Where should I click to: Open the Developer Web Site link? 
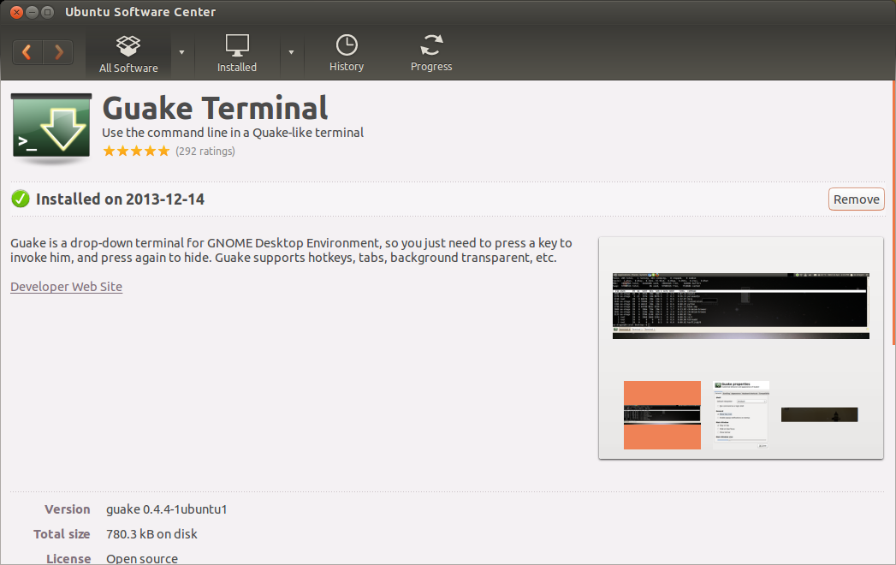point(66,287)
